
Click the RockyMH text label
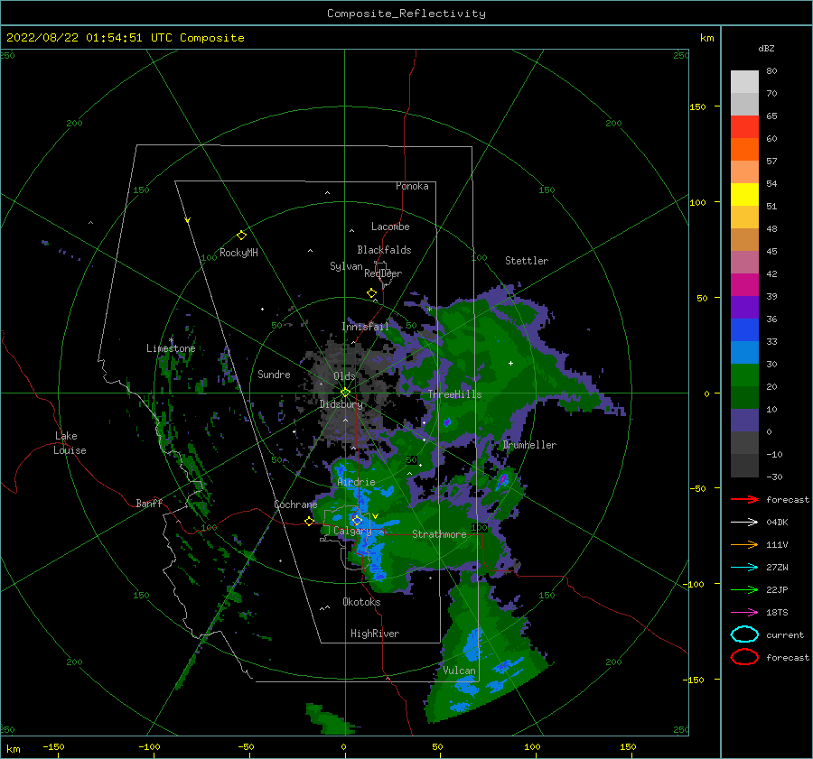pyautogui.click(x=238, y=253)
